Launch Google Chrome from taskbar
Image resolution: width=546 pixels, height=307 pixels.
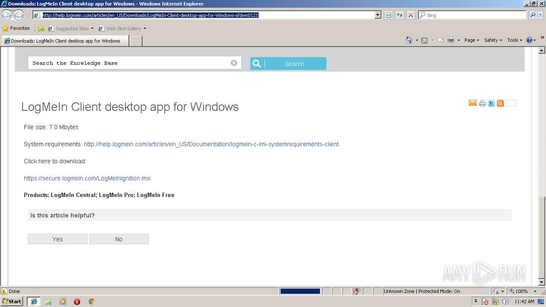pyautogui.click(x=91, y=301)
